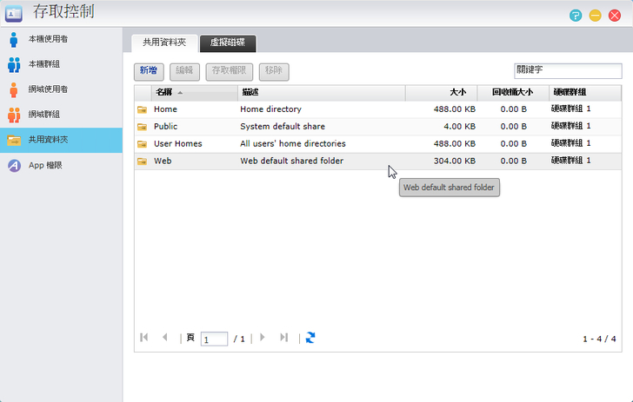Go to the last page arrow

coord(283,338)
